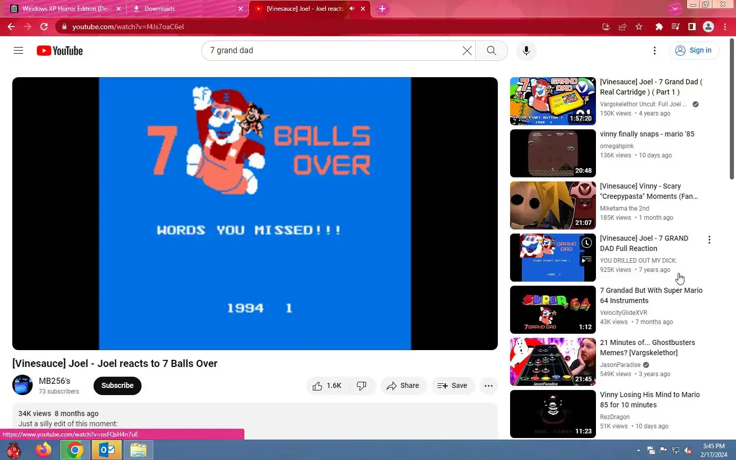Open the YouTube guide hamburger menu
Image resolution: width=736 pixels, height=460 pixels.
point(18,51)
